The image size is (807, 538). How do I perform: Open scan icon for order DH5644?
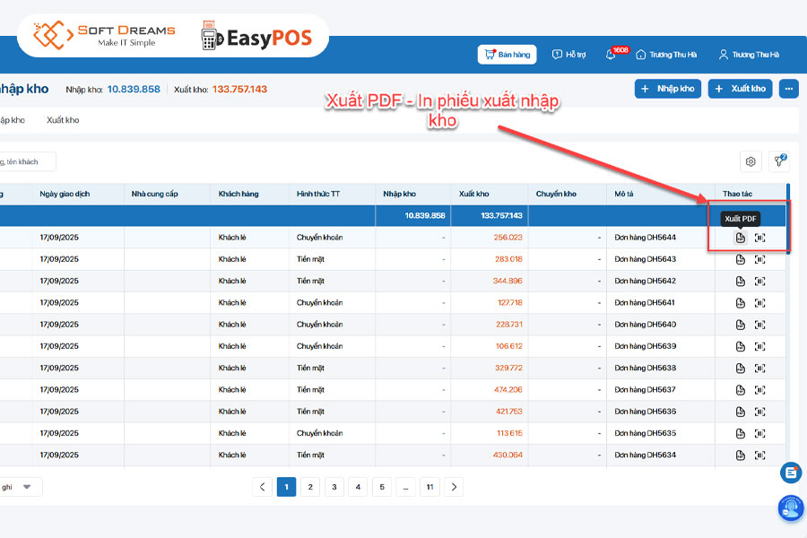(759, 238)
